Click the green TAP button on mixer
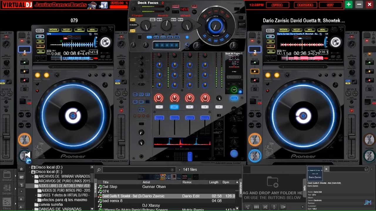 234,90
